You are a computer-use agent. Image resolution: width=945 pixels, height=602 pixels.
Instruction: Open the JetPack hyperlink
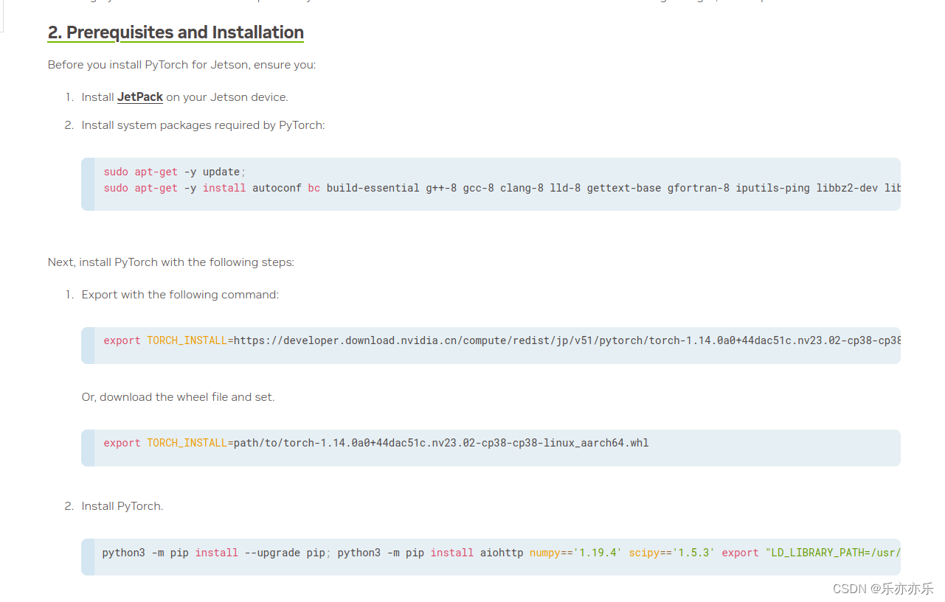coord(139,97)
